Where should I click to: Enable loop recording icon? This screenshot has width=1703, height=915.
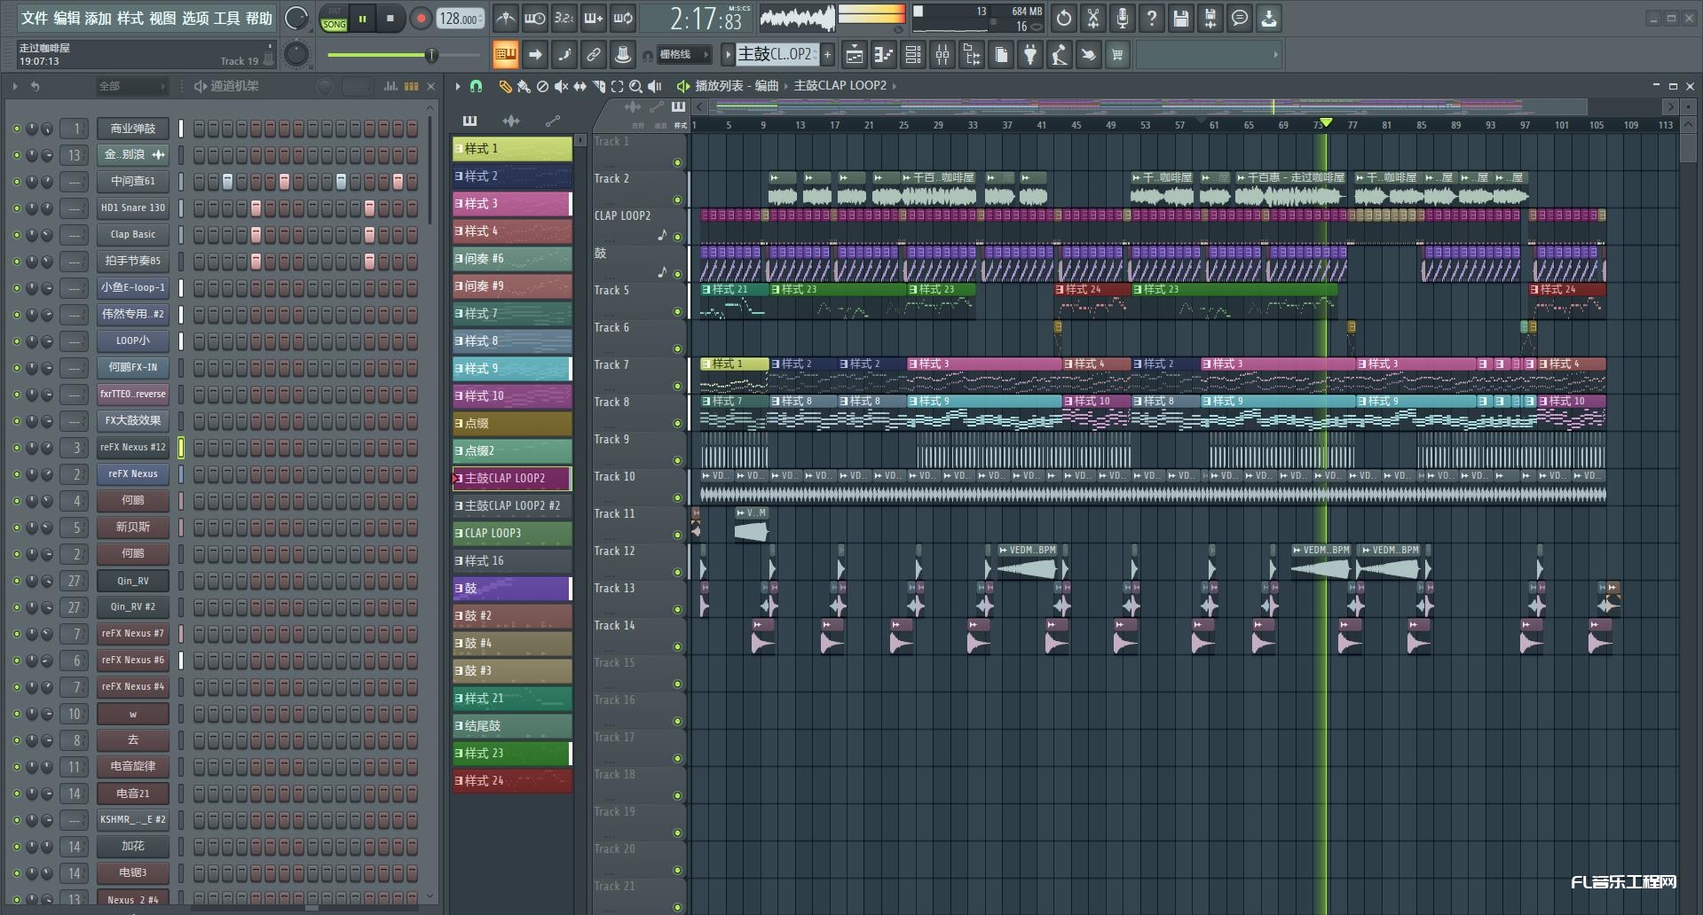(623, 18)
